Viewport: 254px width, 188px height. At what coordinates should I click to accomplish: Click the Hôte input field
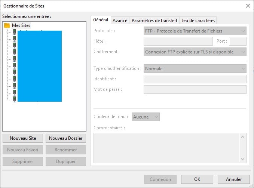point(178,41)
